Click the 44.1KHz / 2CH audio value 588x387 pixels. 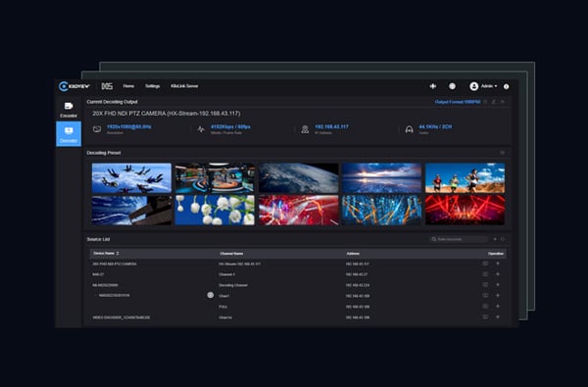click(435, 126)
